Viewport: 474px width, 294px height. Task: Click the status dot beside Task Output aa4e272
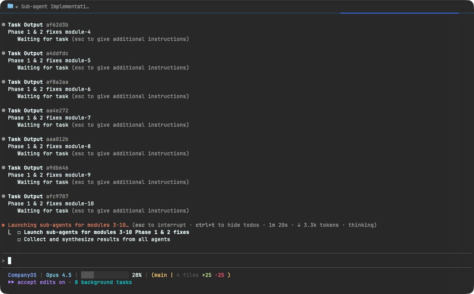click(4, 110)
